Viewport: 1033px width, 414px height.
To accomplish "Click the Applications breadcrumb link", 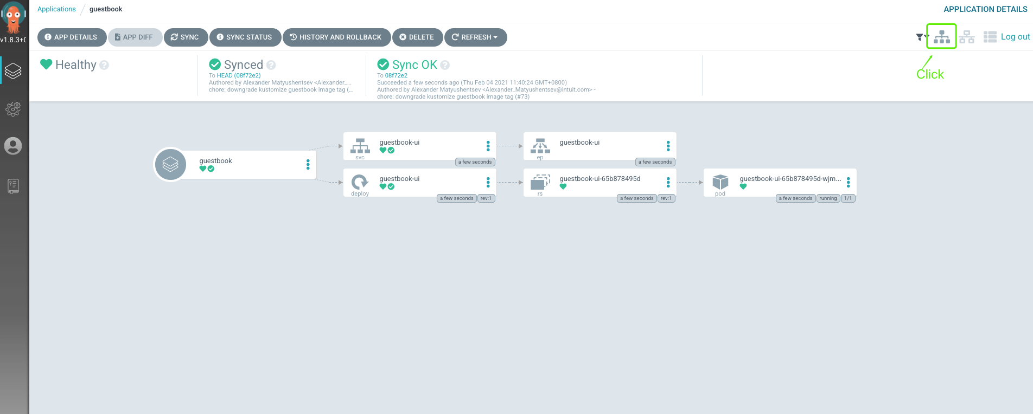I will [56, 9].
